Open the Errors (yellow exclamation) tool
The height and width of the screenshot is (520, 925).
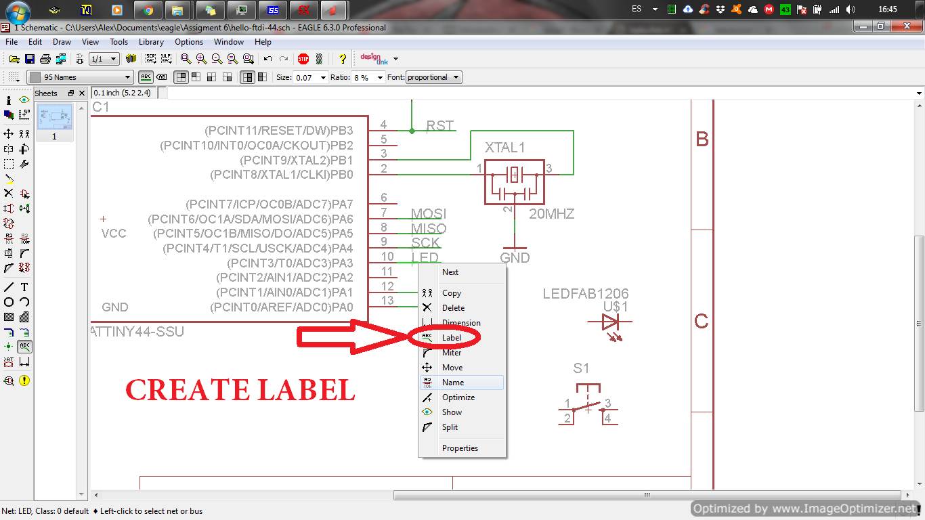point(24,381)
